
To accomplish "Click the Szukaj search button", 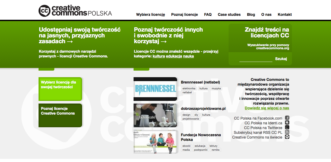I will click(281, 59).
